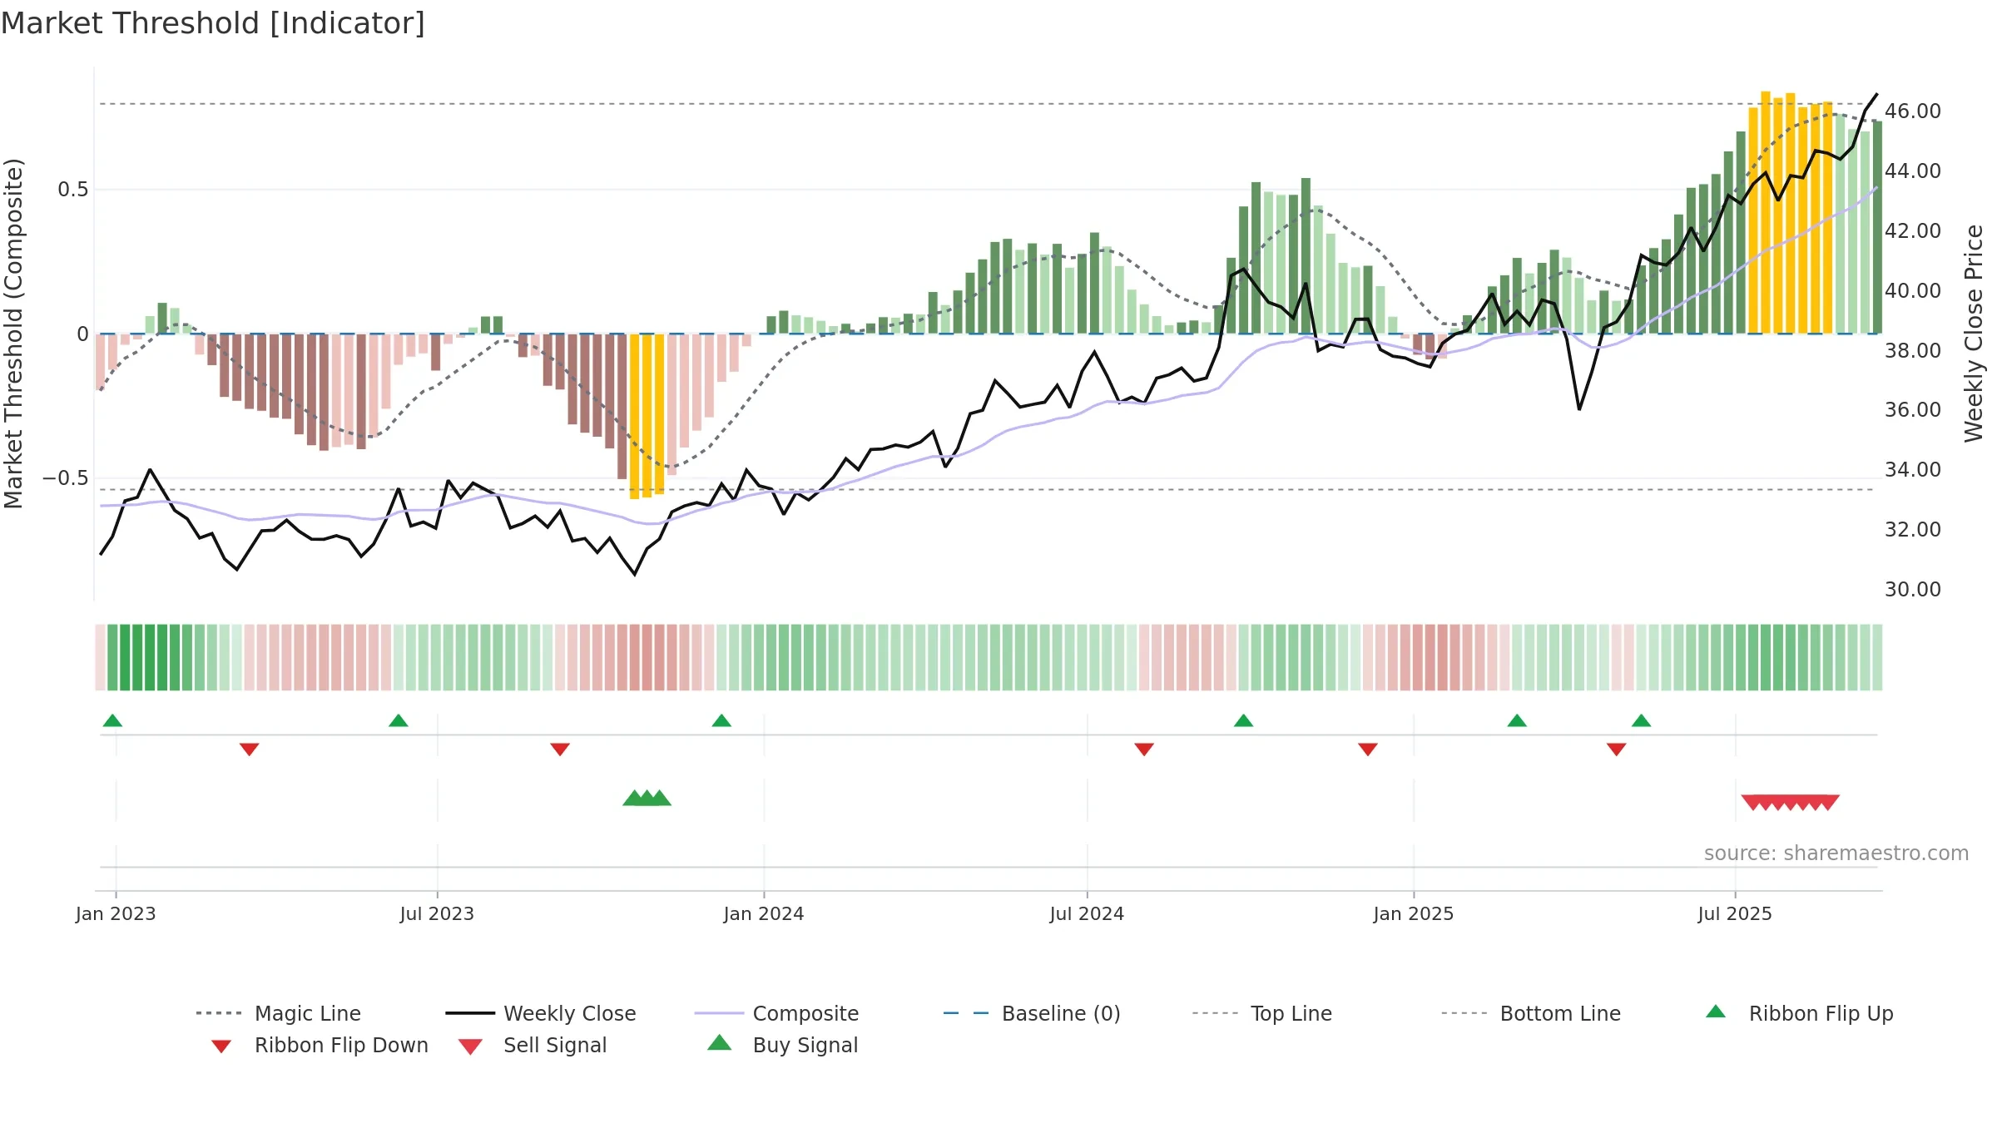Click the Jul 2024 x-axis label
The image size is (1997, 1123).
coord(1087,914)
